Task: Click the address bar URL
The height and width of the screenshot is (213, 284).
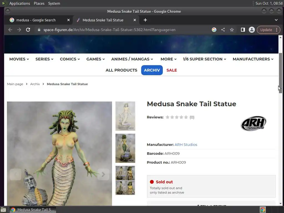Action: [109, 30]
